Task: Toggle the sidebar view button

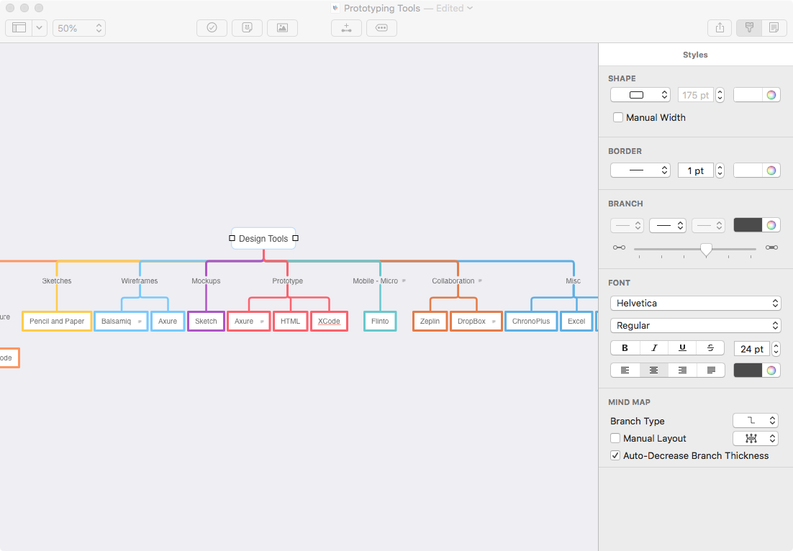Action: click(19, 28)
